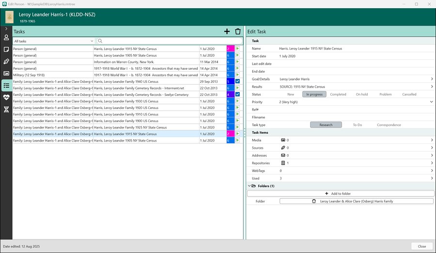Open the heart health icon in sidebar
Viewport: 436px width, 253px height.
tap(6, 97)
